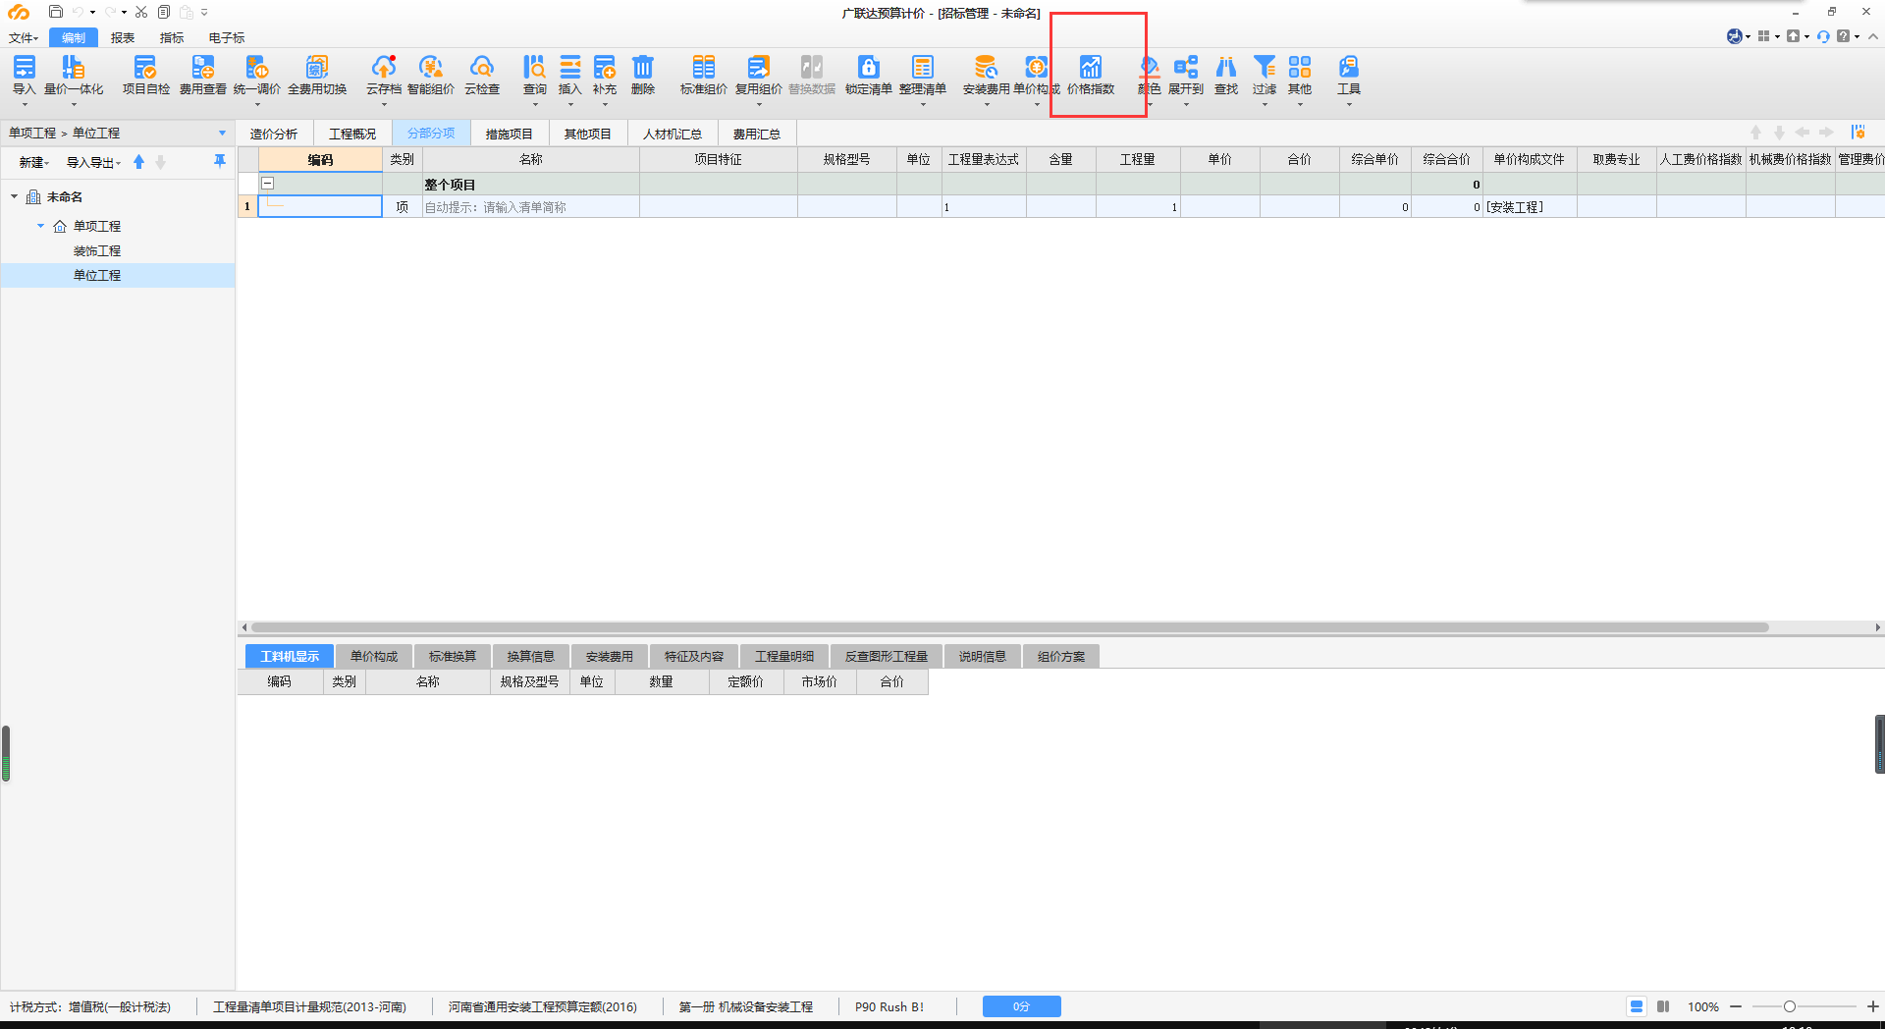Switch to the 指标 ribbon tab

click(x=172, y=37)
